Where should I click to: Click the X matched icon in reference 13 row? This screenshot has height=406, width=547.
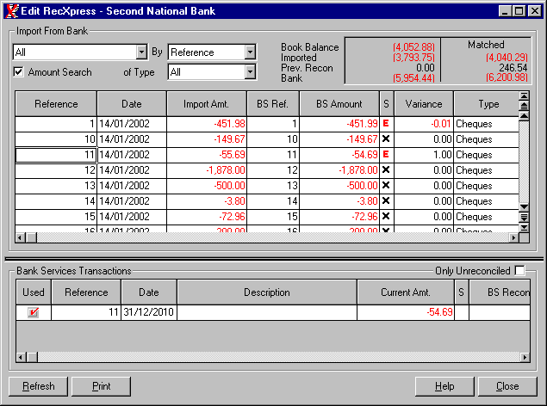coord(386,185)
